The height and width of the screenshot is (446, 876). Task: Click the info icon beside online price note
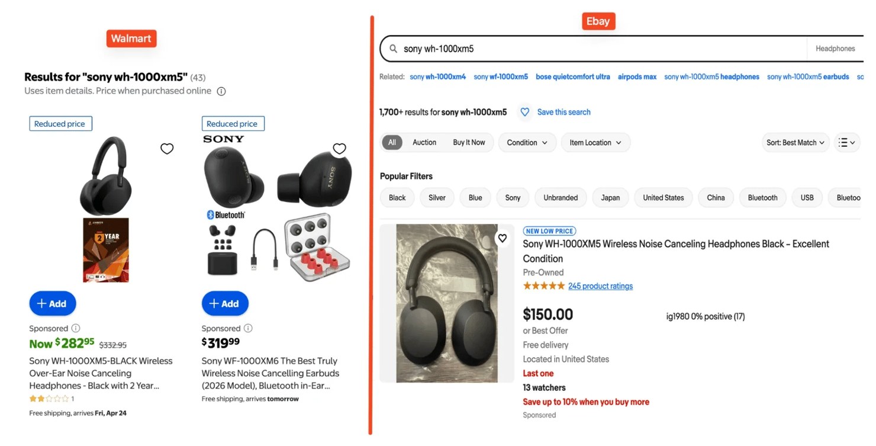221,91
